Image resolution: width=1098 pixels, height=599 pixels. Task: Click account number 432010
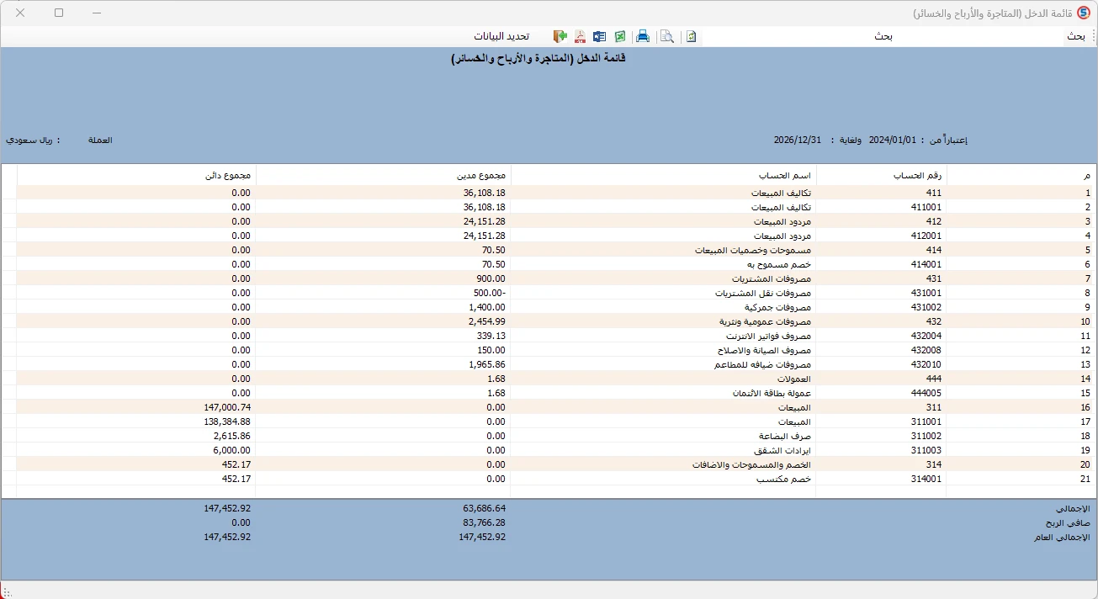tap(926, 364)
